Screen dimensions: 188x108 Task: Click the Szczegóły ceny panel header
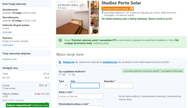pos(26,68)
